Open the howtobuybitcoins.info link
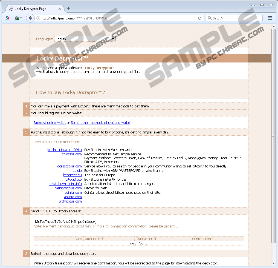278x268 pixels. click(x=65, y=184)
